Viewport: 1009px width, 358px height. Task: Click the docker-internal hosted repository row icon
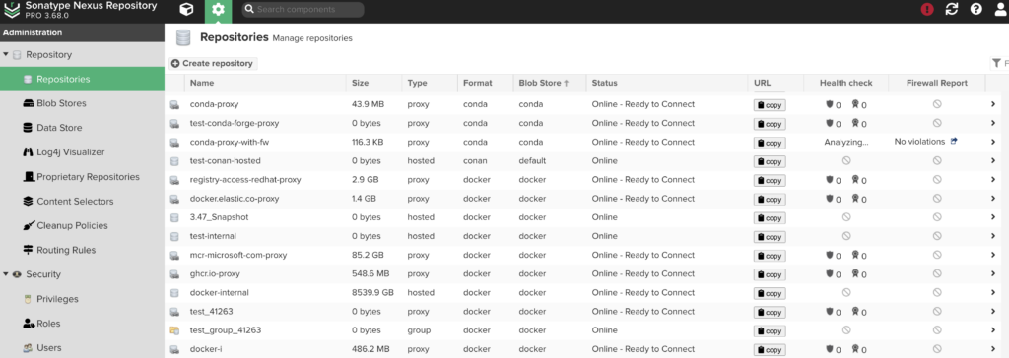tap(173, 293)
